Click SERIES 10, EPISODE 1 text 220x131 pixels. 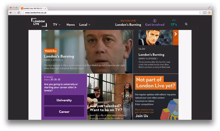148,59
